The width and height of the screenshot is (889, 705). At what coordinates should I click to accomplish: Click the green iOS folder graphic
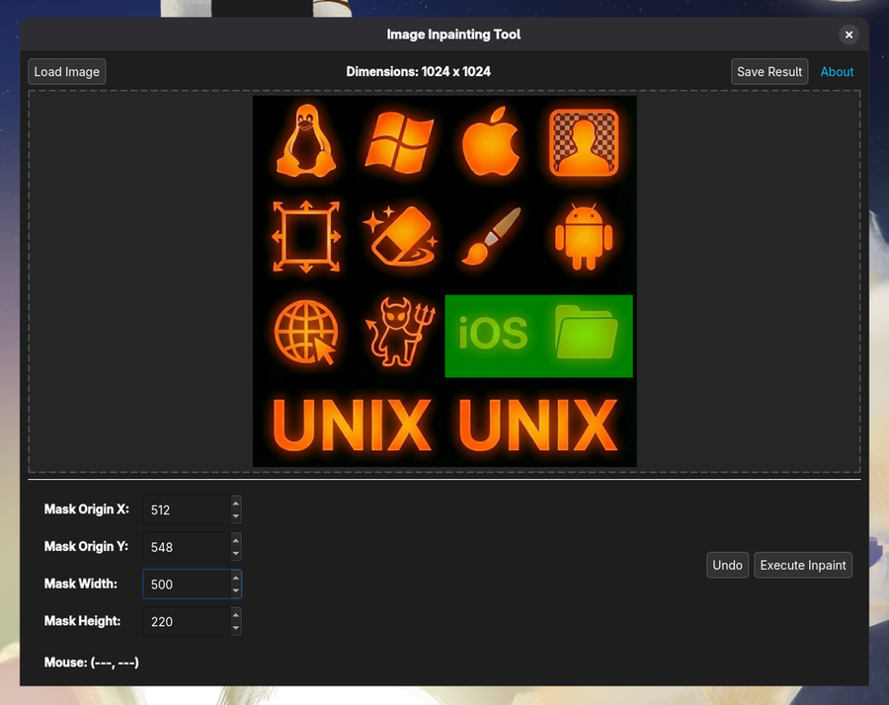(538, 336)
